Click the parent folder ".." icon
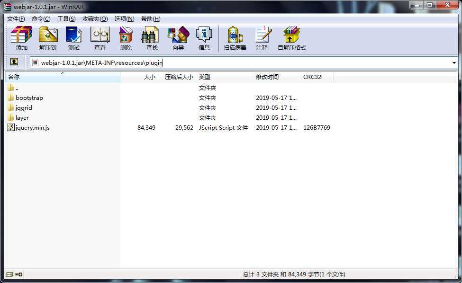The width and height of the screenshot is (462, 283). point(11,88)
